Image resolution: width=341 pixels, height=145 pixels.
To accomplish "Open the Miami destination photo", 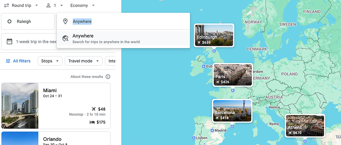I will click(x=20, y=106).
